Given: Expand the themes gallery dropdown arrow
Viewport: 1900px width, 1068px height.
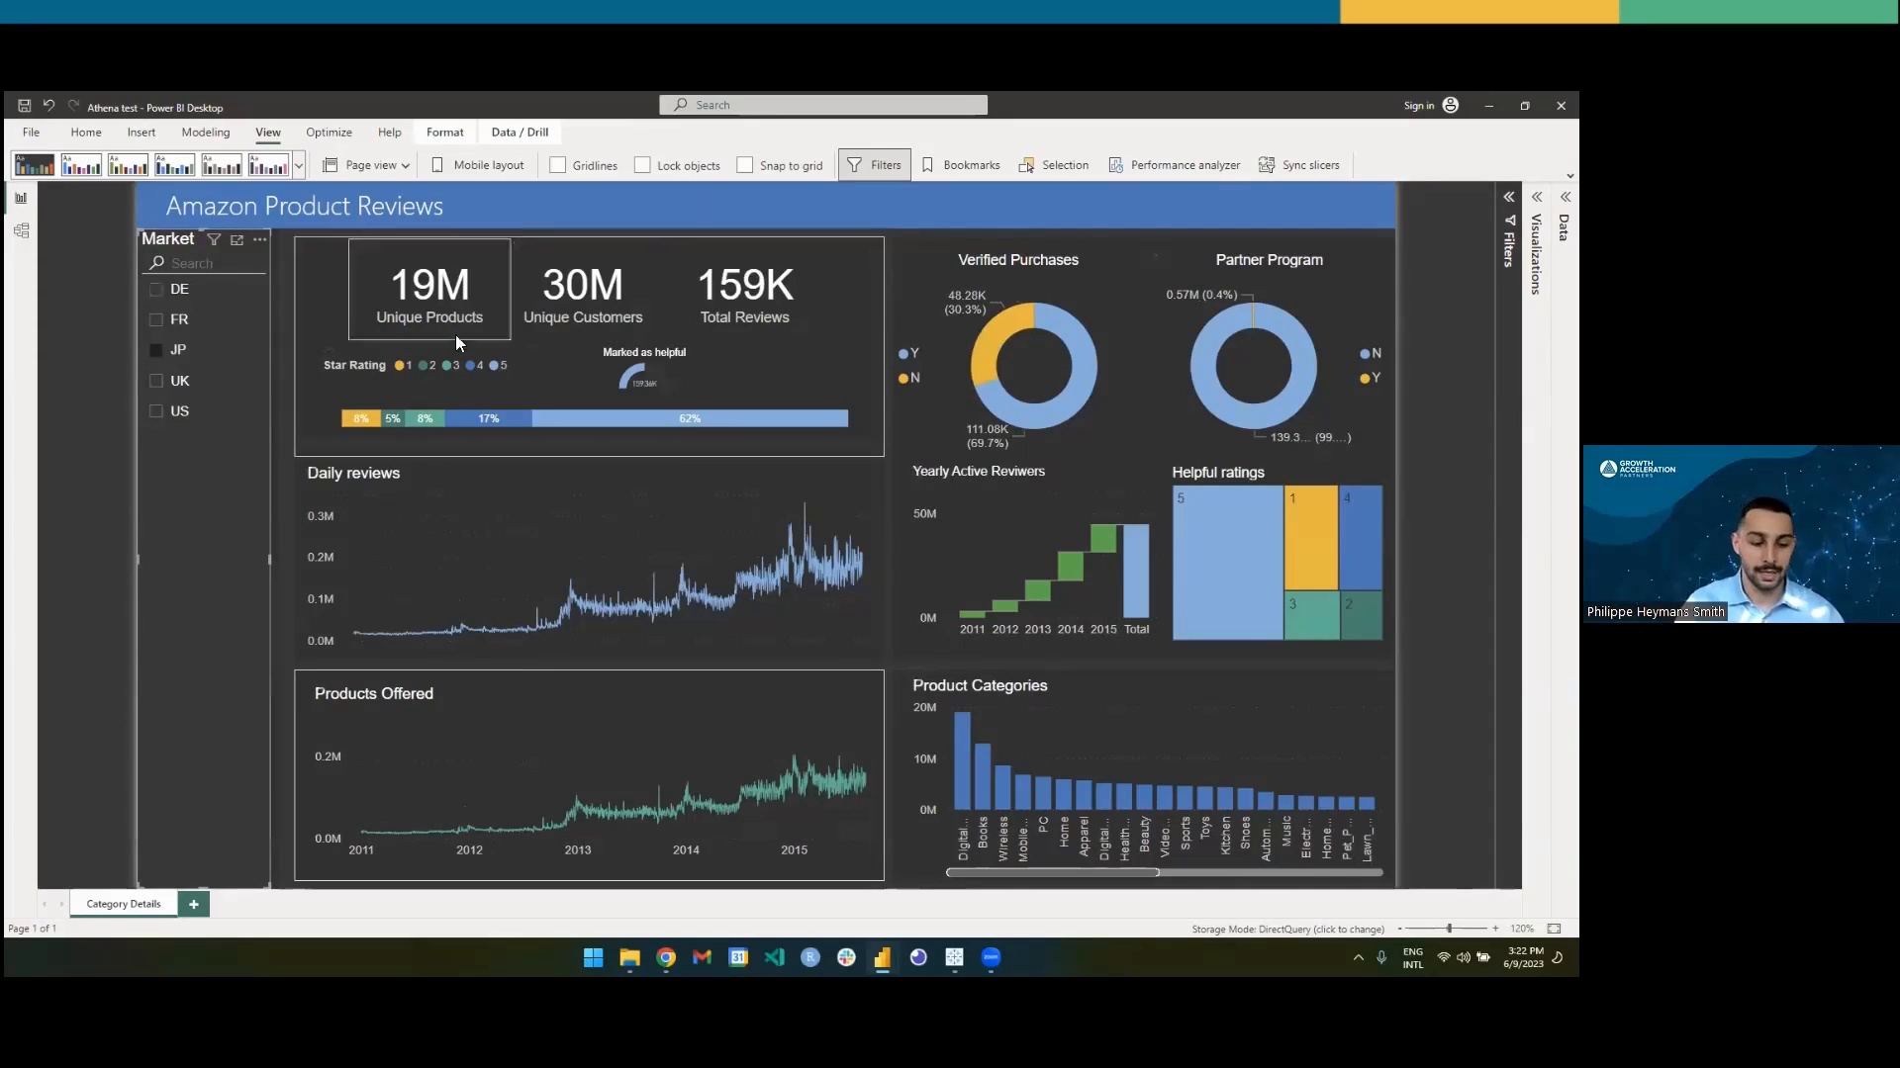Looking at the screenshot, I should click(299, 165).
